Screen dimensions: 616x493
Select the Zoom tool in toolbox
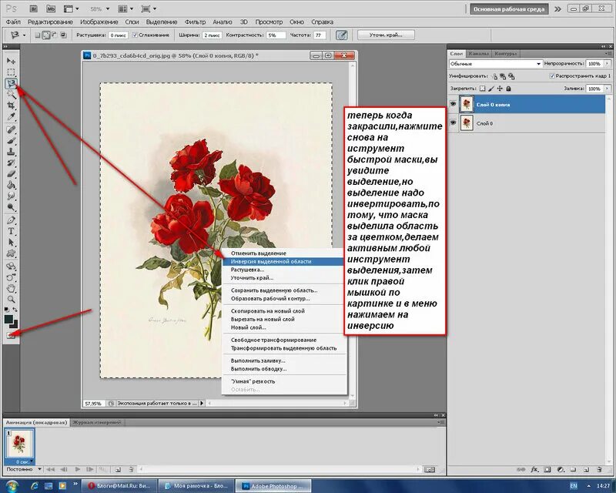[x=11, y=300]
